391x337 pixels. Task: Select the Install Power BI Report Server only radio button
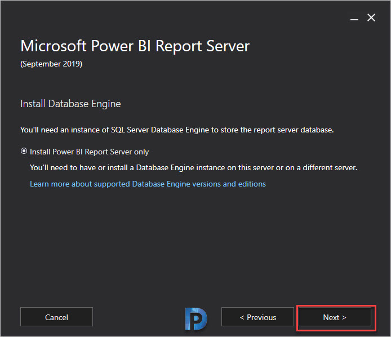(24, 151)
